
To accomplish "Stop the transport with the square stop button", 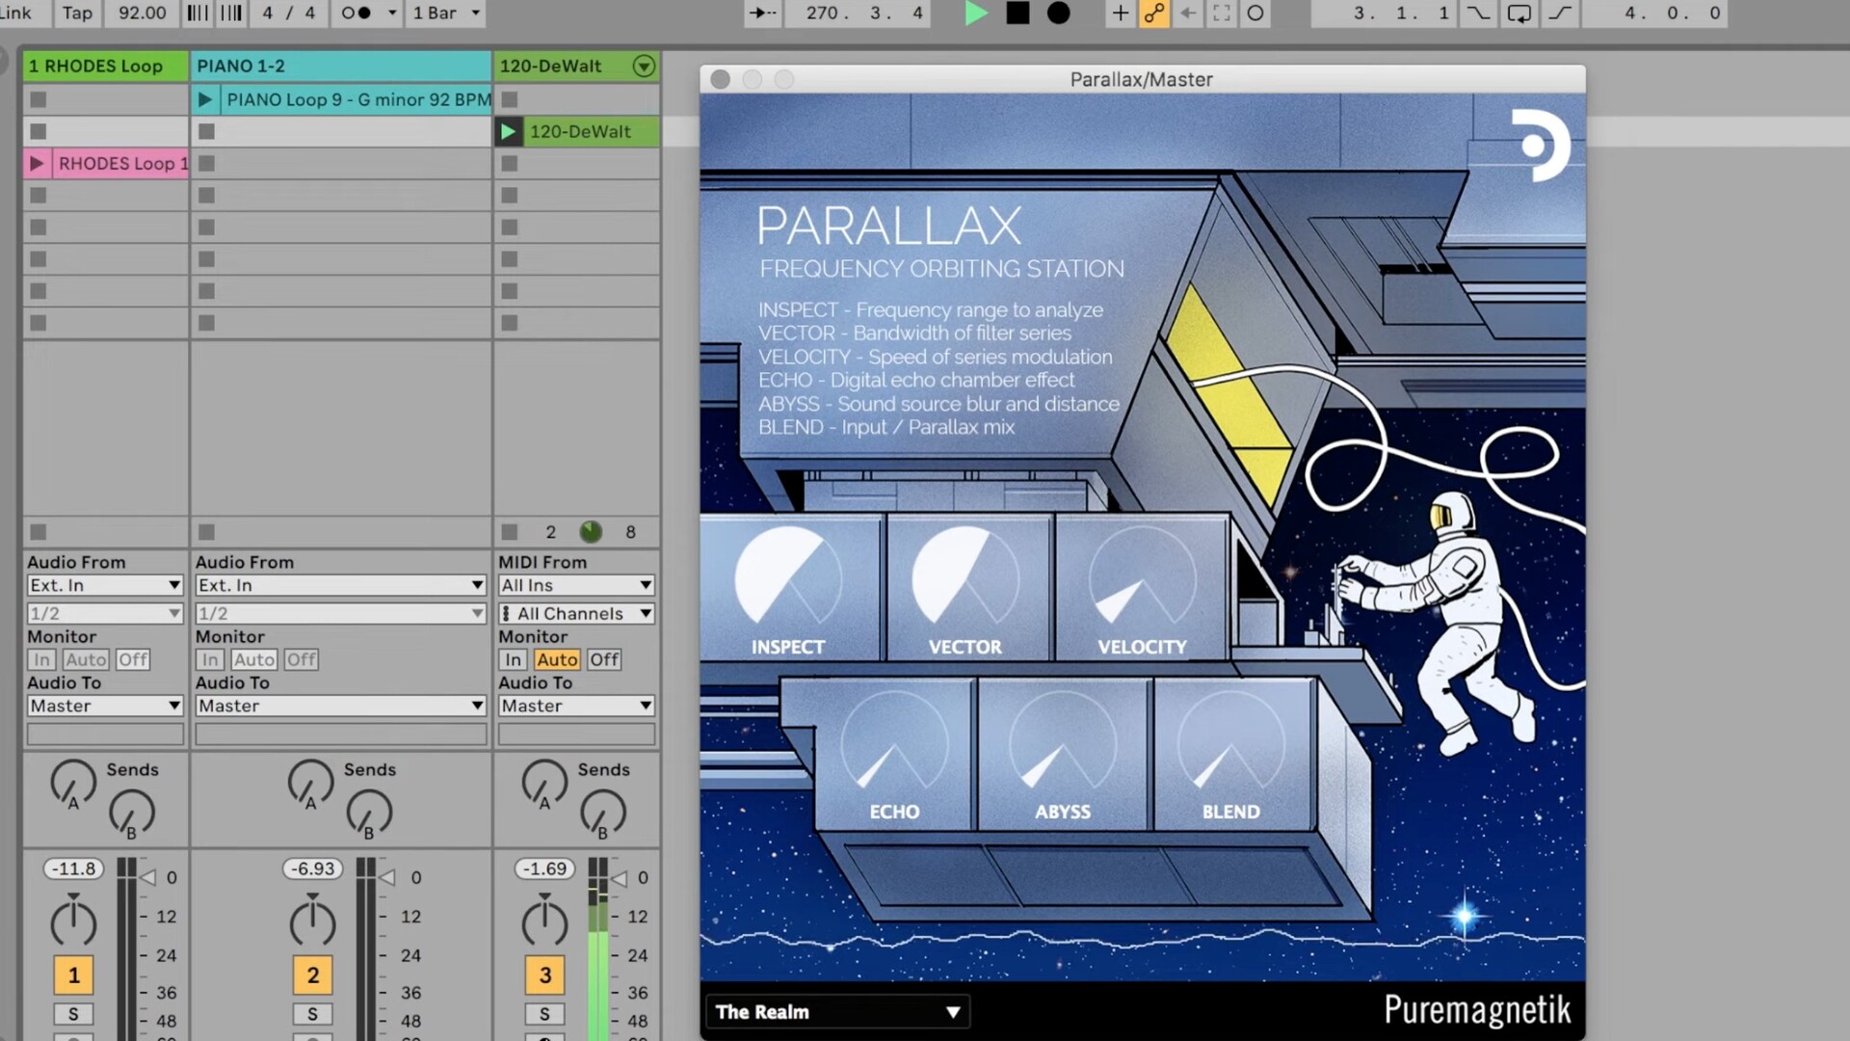I will pyautogui.click(x=1017, y=13).
